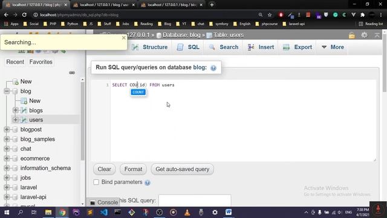Viewport: 387px width, 218px height.
Task: Open the ecommerce database
Action: click(x=35, y=159)
